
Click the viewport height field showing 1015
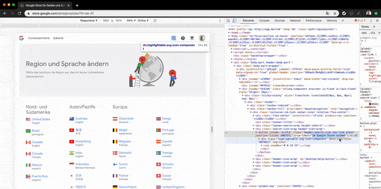tap(119, 20)
